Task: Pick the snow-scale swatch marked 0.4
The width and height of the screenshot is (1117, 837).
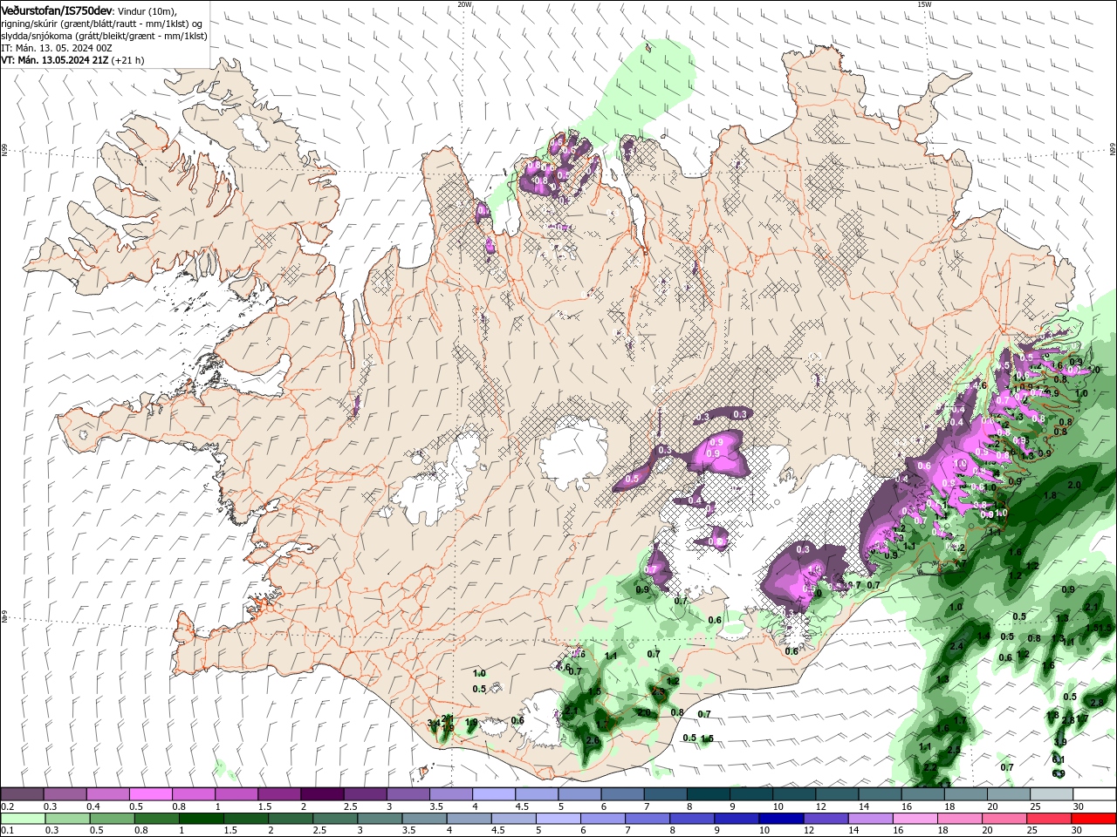Action: (107, 794)
